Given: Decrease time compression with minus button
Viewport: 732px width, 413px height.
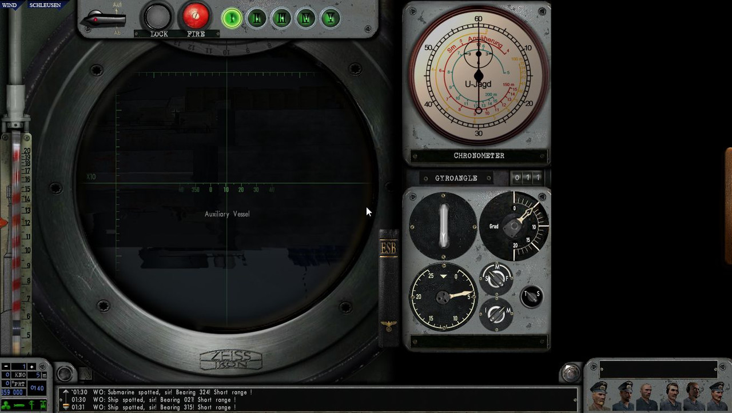Looking at the screenshot, I should (5, 366).
